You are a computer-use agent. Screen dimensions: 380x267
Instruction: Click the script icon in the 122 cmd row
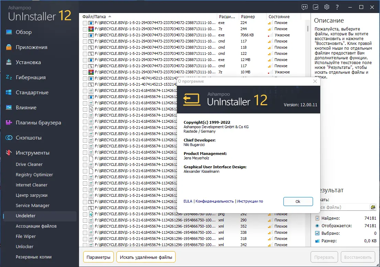click(91, 54)
